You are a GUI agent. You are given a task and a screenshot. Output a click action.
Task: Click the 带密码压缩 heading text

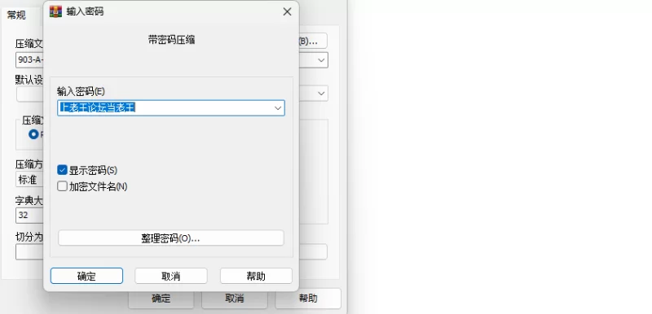click(171, 40)
